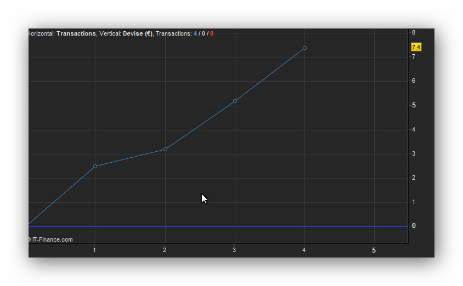Viewport: 463px width, 286px height.
Task: Click the x-axis tick label 1
Action: tap(94, 250)
